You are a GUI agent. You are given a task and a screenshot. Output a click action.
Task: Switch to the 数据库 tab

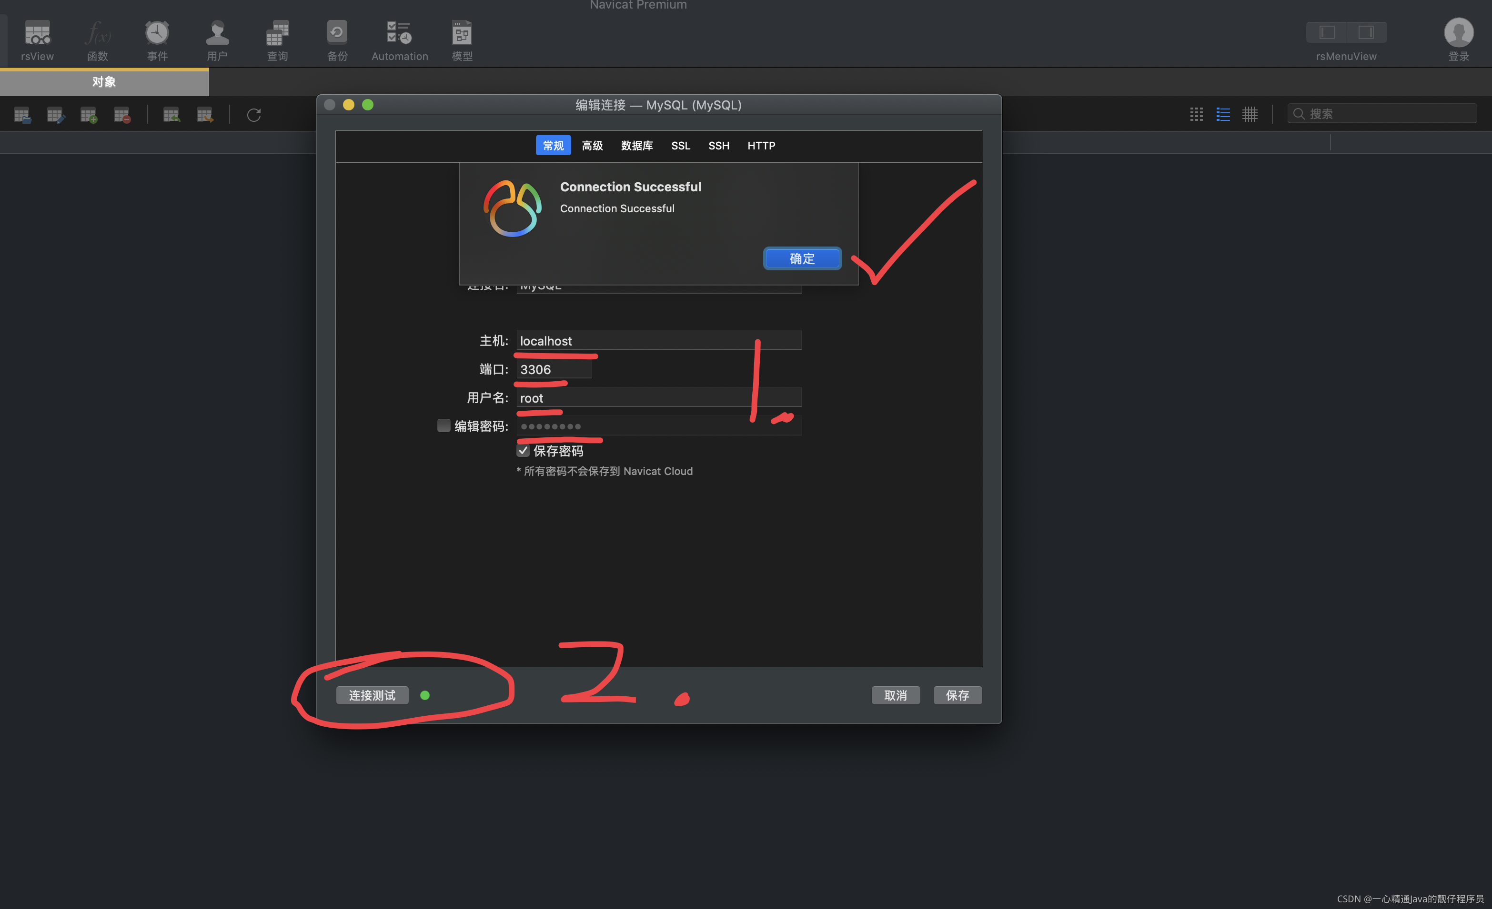click(637, 146)
